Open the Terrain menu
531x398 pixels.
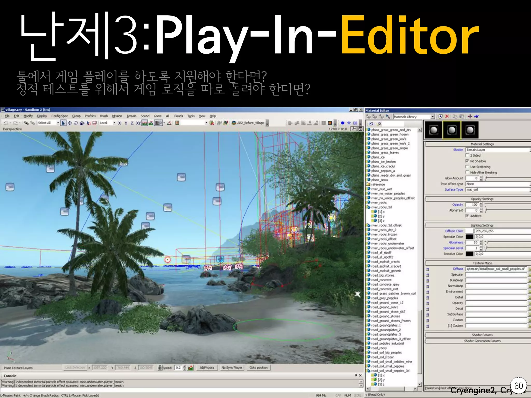pos(131,116)
